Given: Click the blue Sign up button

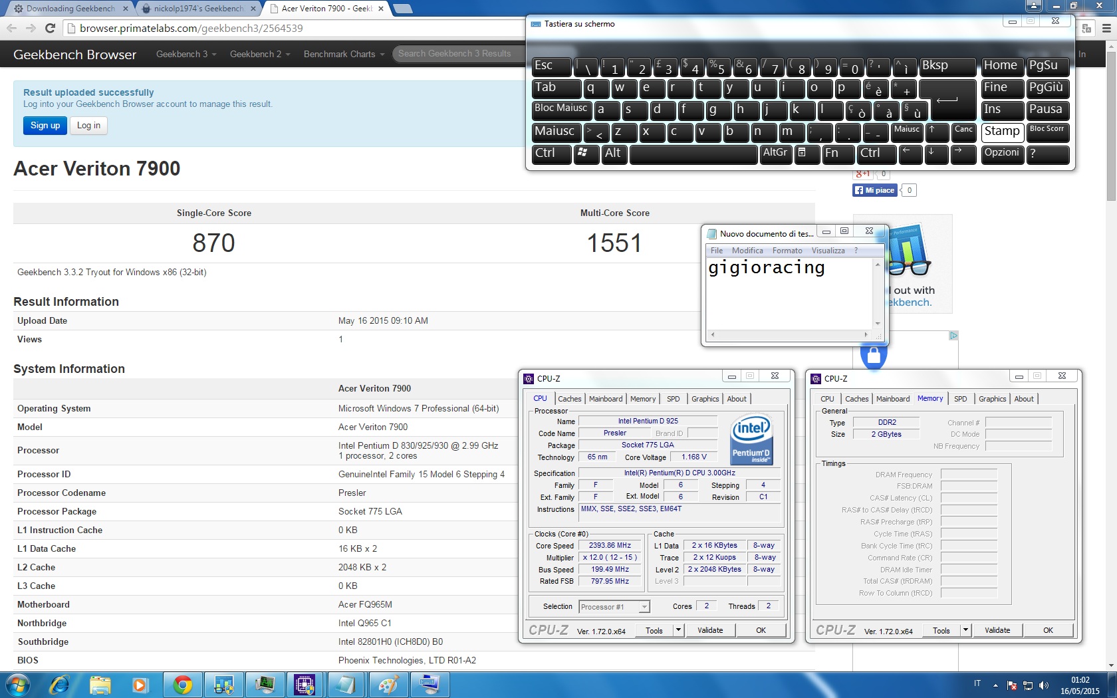Looking at the screenshot, I should coord(45,125).
